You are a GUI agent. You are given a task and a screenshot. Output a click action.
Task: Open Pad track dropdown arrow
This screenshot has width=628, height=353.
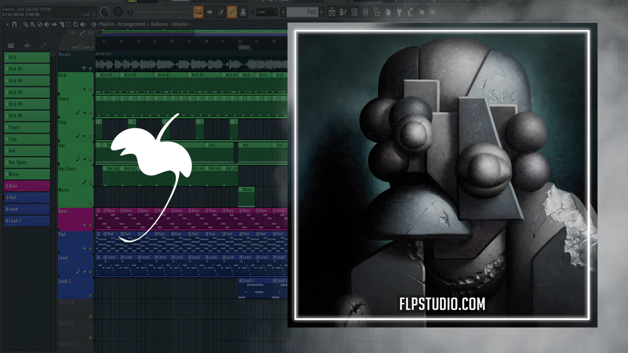click(x=84, y=249)
